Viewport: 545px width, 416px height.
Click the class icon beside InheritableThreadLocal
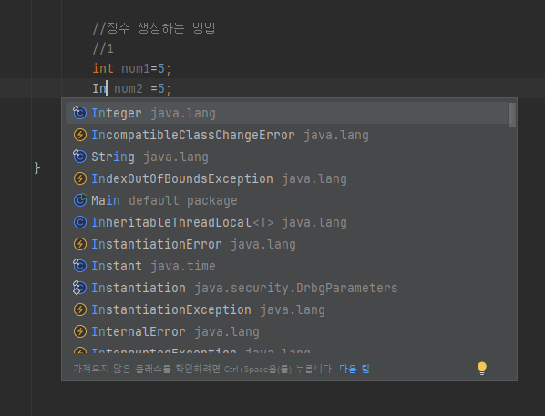80,222
